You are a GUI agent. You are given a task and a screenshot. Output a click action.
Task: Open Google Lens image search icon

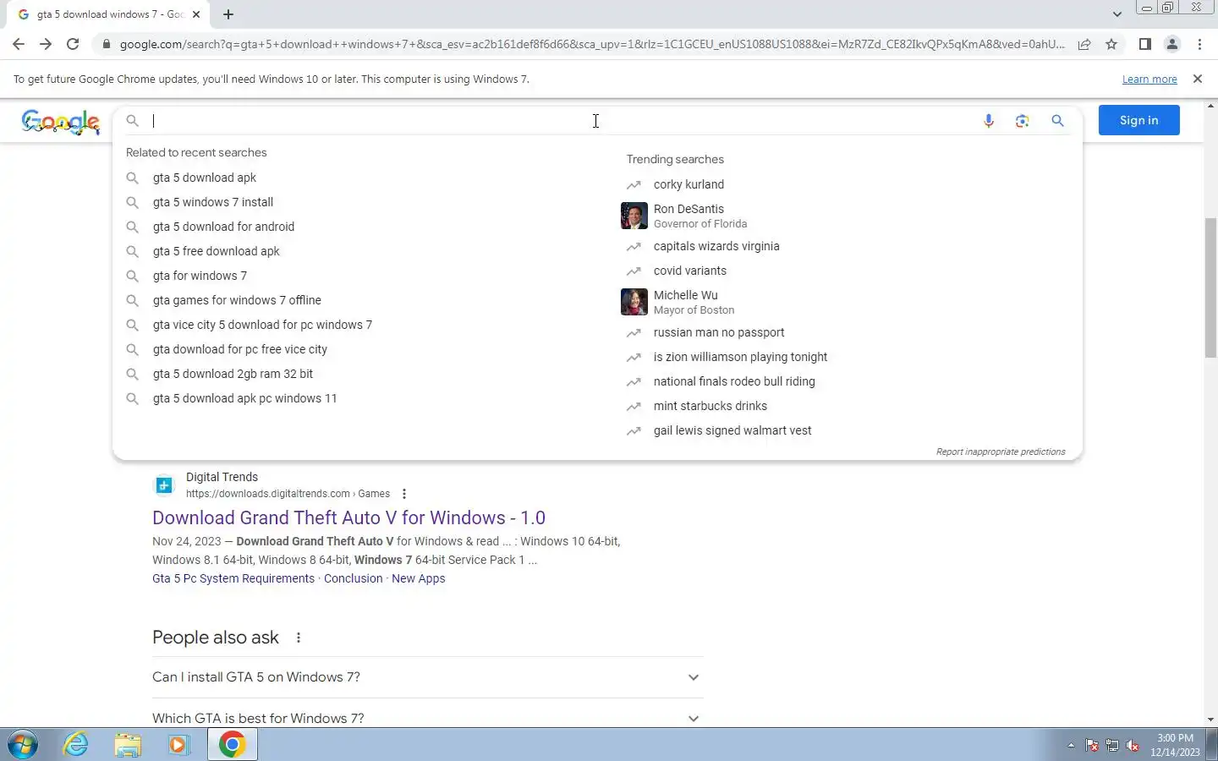pyautogui.click(x=1022, y=121)
